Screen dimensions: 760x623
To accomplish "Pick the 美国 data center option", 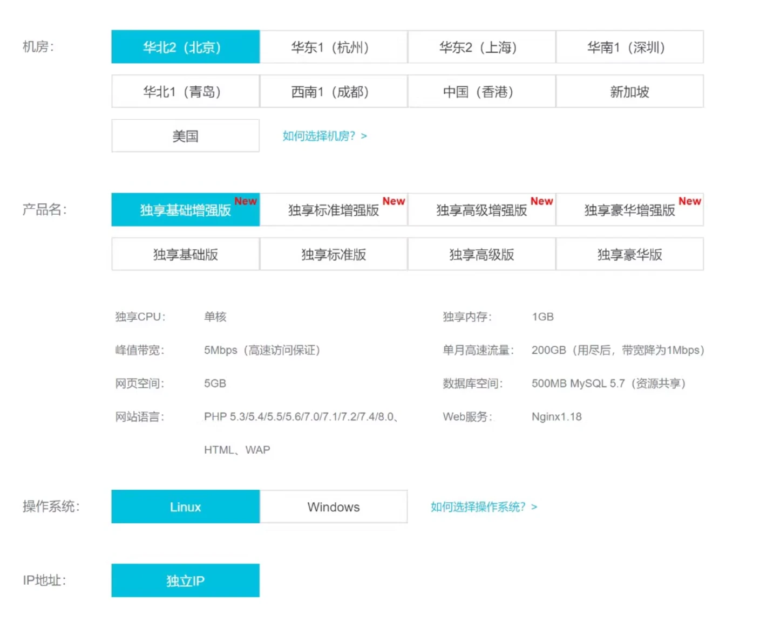I will coord(185,136).
